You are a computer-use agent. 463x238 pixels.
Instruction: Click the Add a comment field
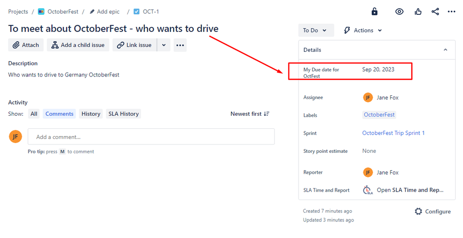coord(151,137)
